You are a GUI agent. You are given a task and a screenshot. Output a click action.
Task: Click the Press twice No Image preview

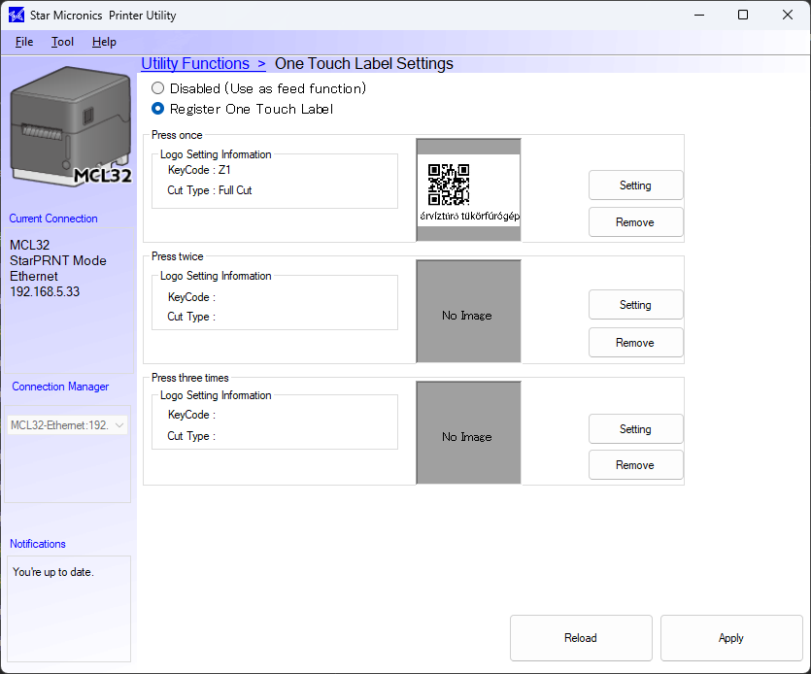point(468,312)
